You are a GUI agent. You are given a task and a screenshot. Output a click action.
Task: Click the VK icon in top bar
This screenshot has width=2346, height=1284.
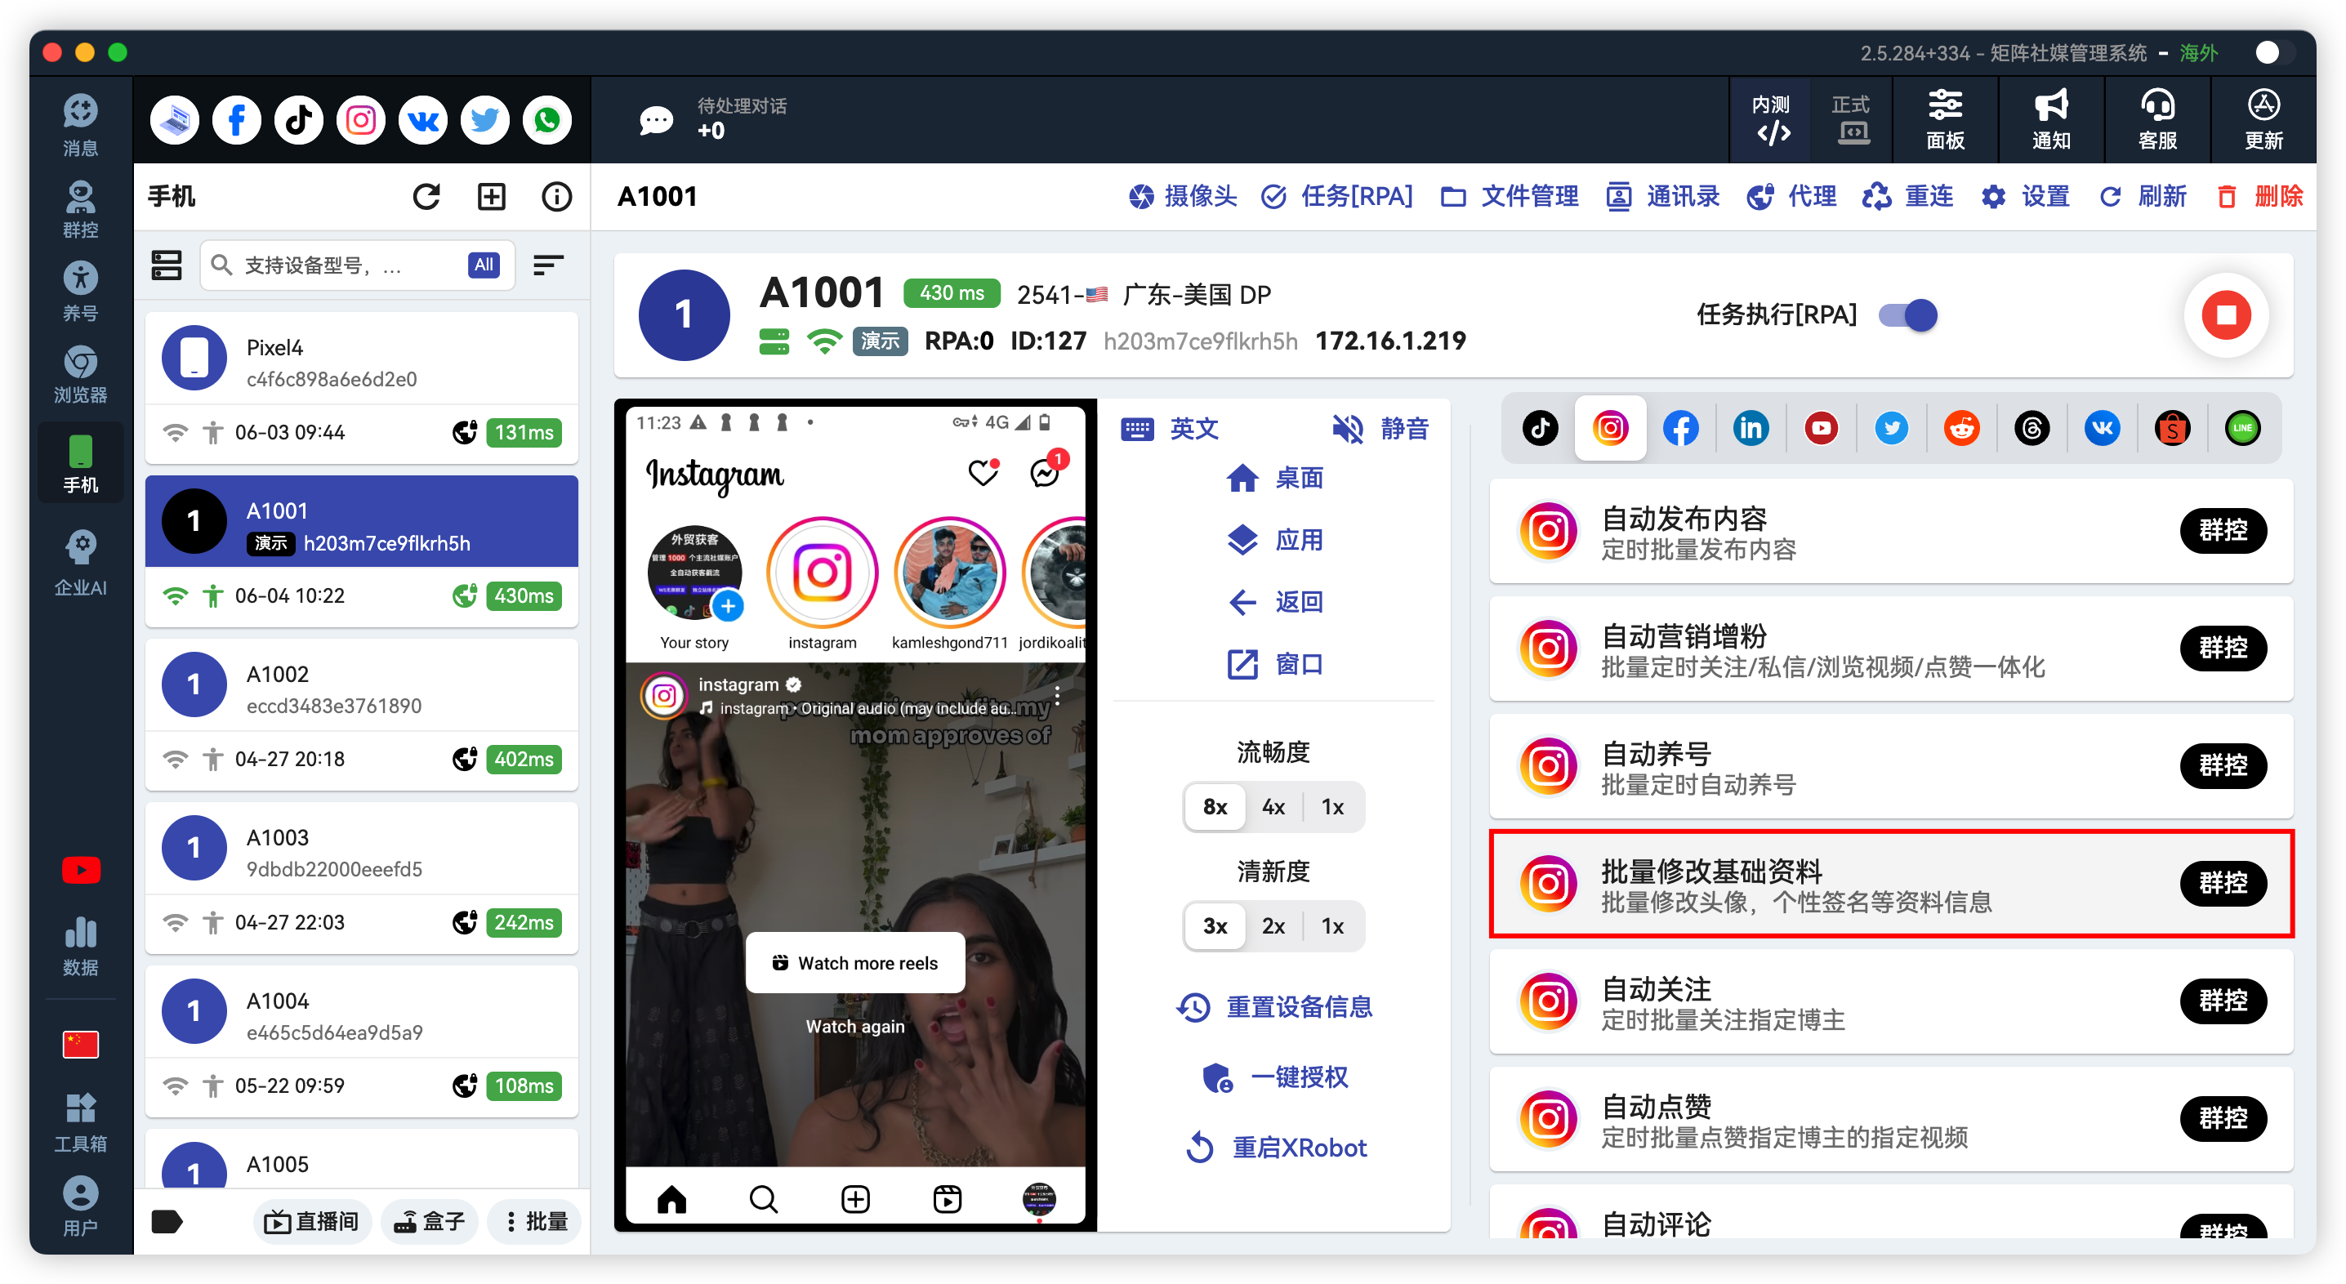tap(422, 119)
